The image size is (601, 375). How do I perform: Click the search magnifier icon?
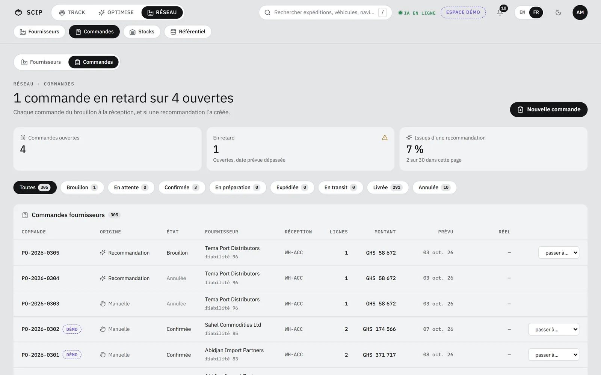coord(267,12)
